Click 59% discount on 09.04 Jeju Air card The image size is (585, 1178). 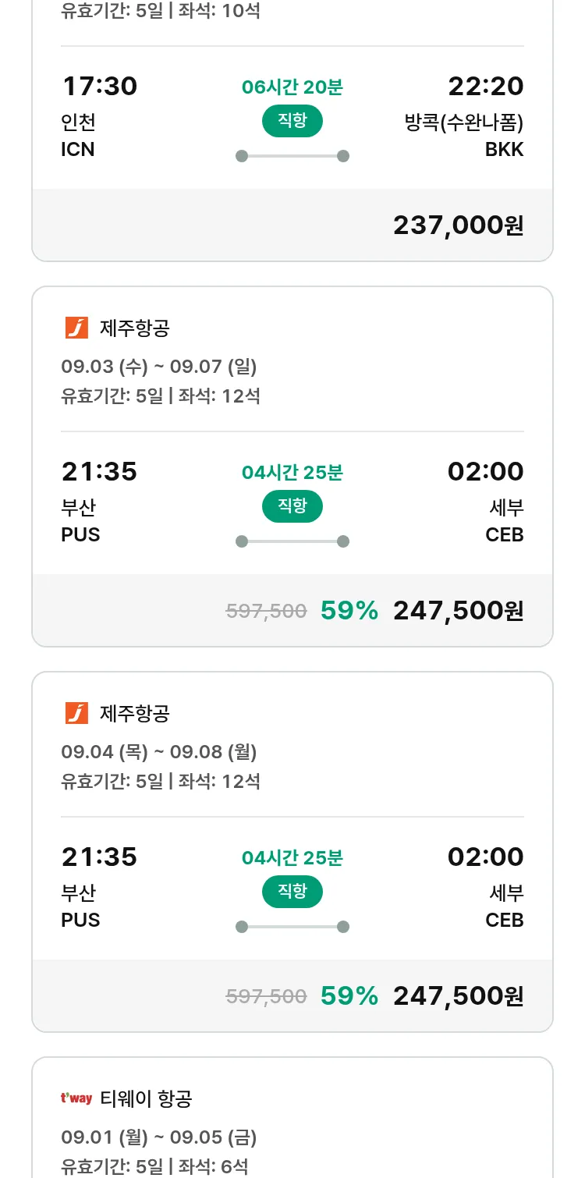tap(349, 996)
